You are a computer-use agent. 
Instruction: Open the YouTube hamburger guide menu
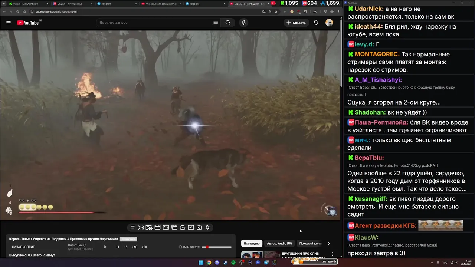[9, 23]
